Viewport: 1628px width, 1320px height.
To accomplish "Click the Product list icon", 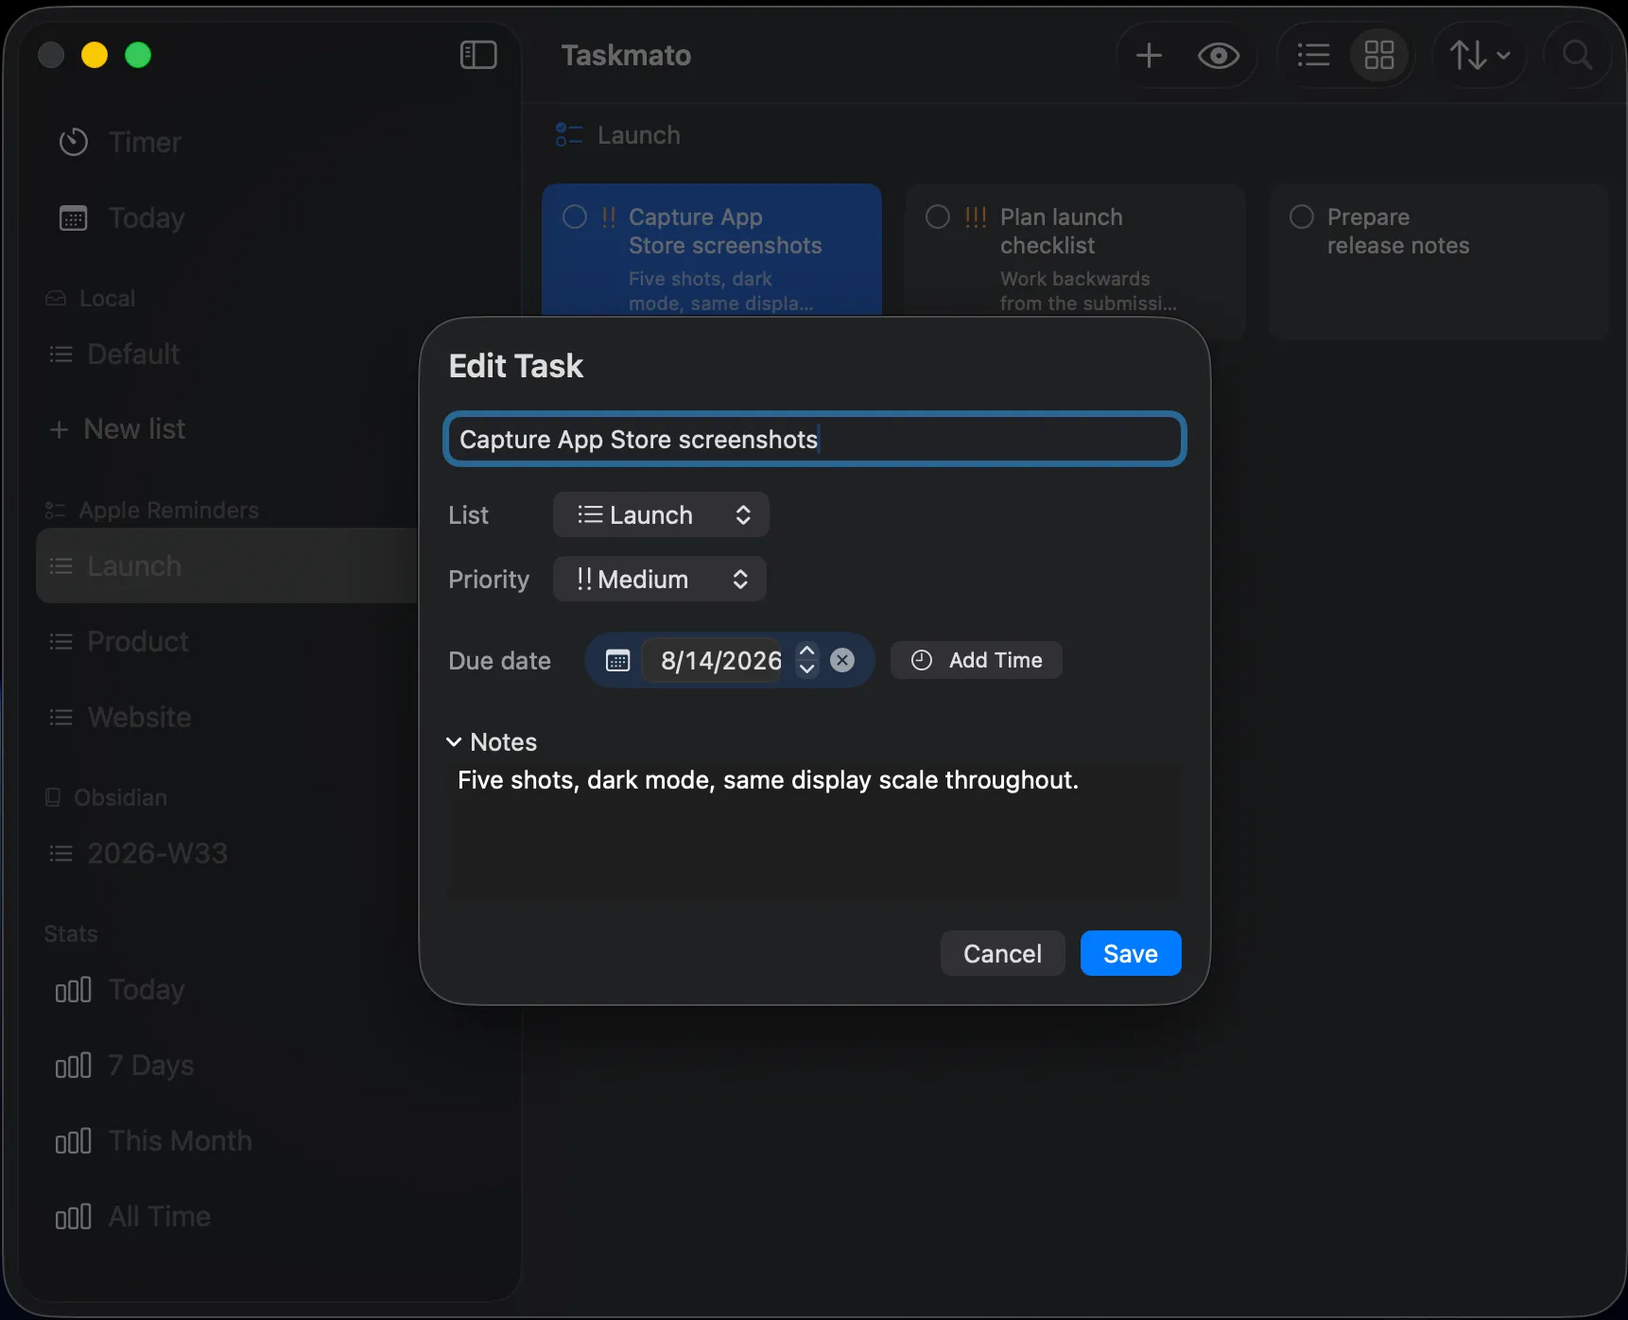I will click(x=61, y=641).
